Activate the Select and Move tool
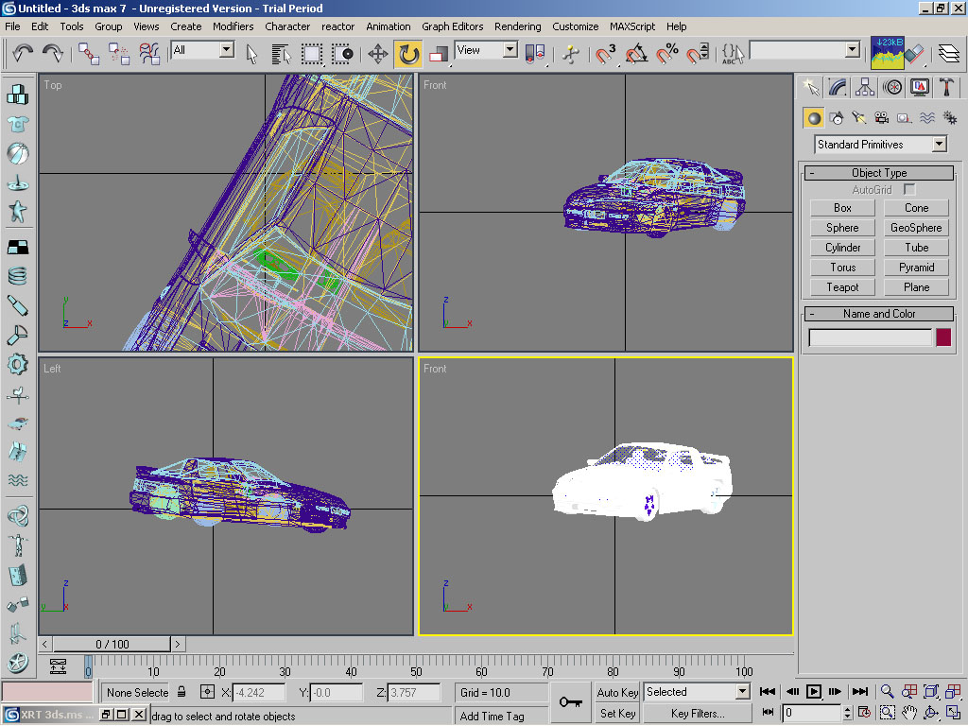 (378, 53)
